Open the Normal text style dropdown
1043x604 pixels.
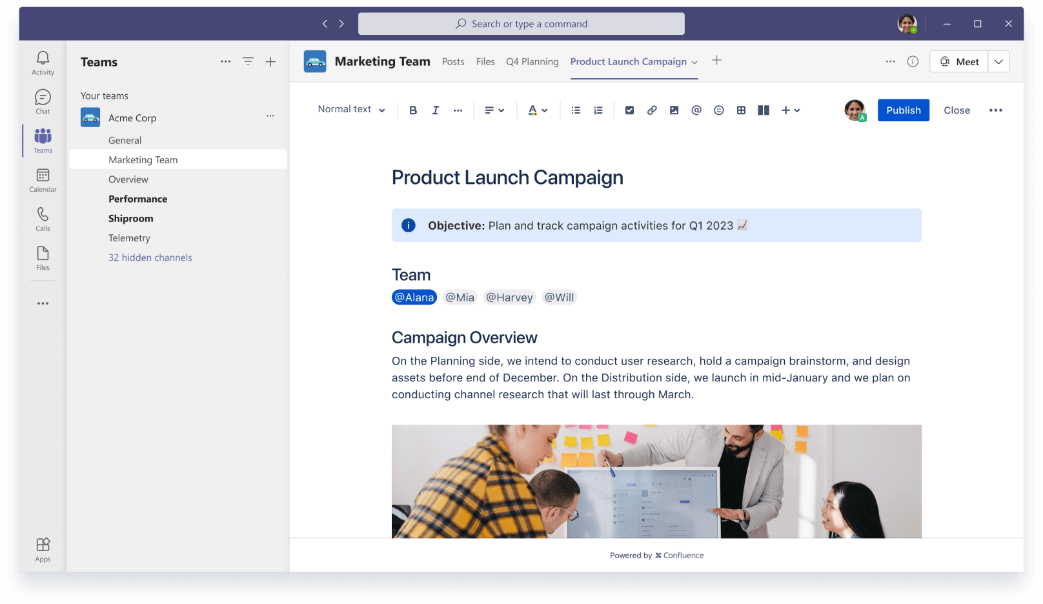[350, 109]
